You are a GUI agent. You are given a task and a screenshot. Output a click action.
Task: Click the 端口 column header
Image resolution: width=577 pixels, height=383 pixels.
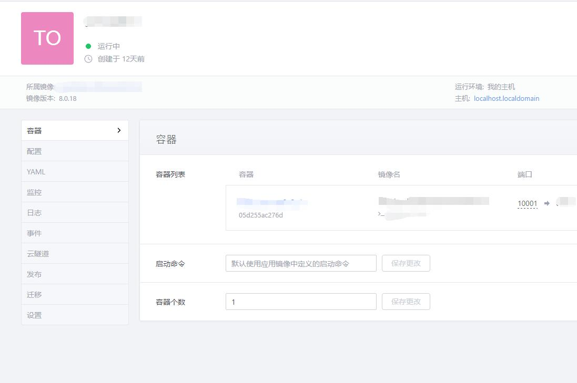[525, 174]
